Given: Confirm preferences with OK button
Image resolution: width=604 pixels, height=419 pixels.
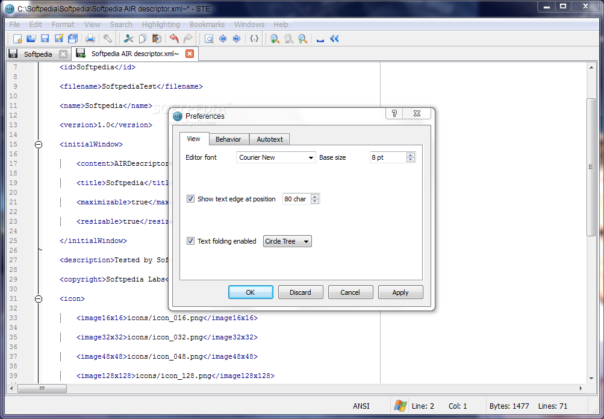Looking at the screenshot, I should tap(251, 292).
